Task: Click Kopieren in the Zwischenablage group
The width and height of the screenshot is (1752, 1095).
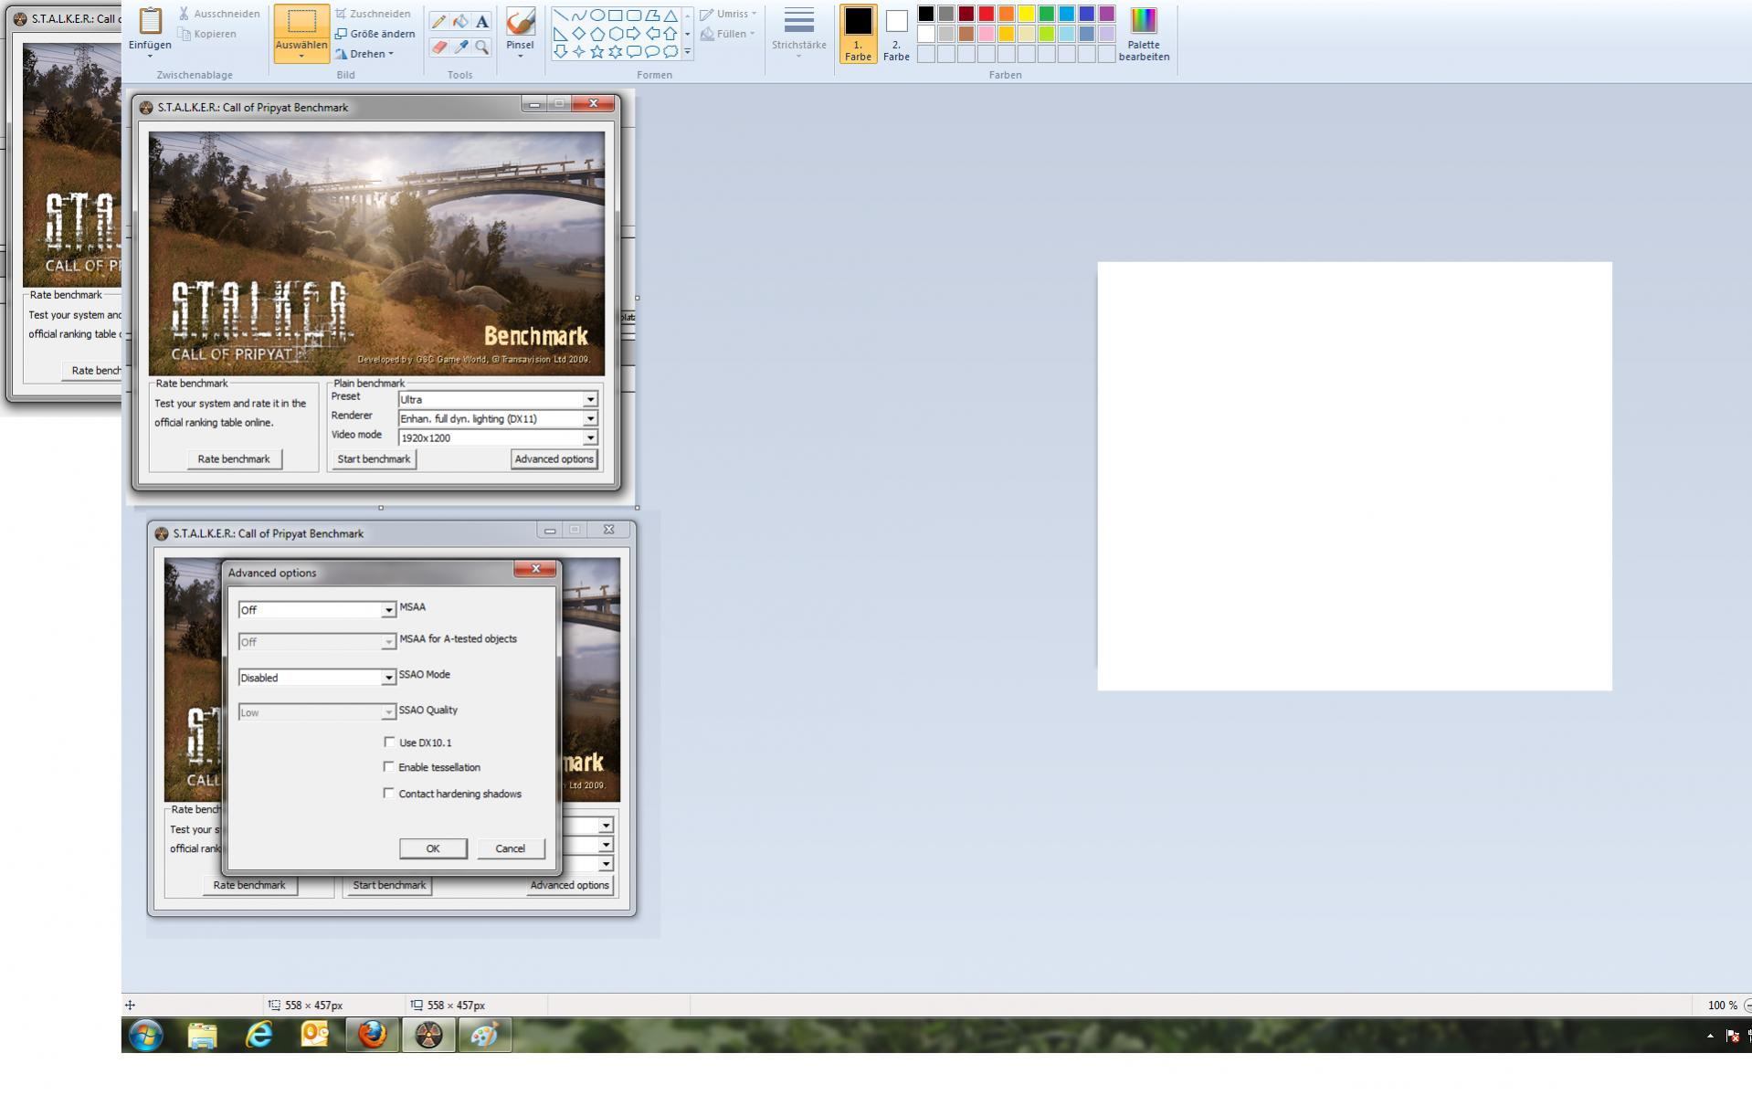Action: pos(207,34)
